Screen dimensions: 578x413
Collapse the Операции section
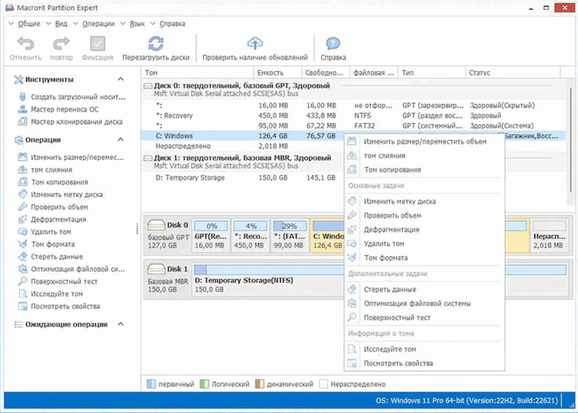tap(121, 139)
